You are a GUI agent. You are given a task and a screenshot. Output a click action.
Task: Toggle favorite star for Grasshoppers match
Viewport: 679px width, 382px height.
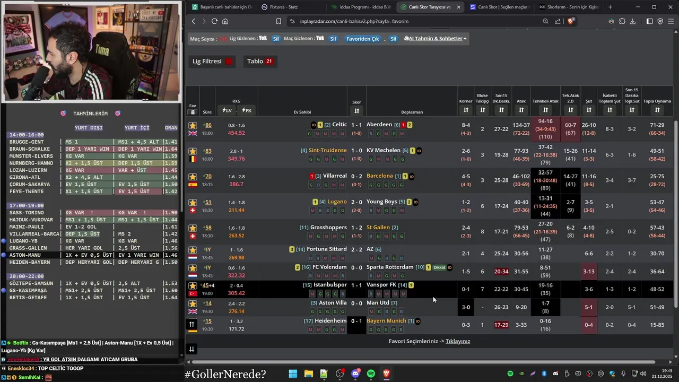pos(193,228)
